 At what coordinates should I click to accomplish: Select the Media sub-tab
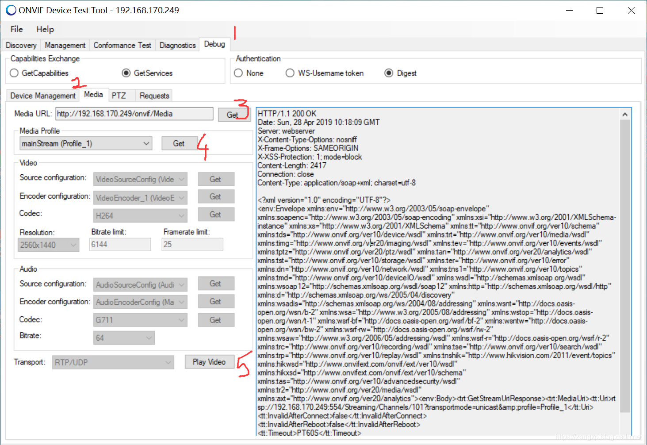pos(93,94)
